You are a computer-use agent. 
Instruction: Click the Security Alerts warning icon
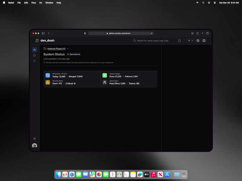click(x=48, y=82)
